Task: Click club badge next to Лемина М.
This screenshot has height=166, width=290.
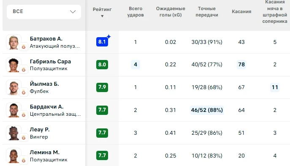Action: tap(24, 161)
